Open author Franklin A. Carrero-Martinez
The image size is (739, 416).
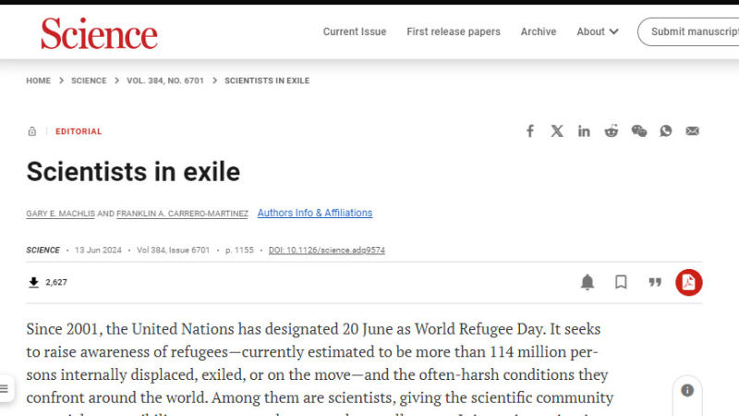(182, 214)
